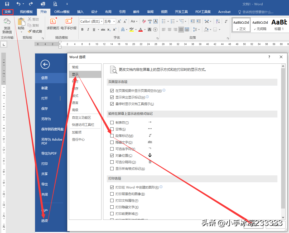289x233 pixels.
Task: Click the Redo arrow icon
Action: (x=31, y=4)
